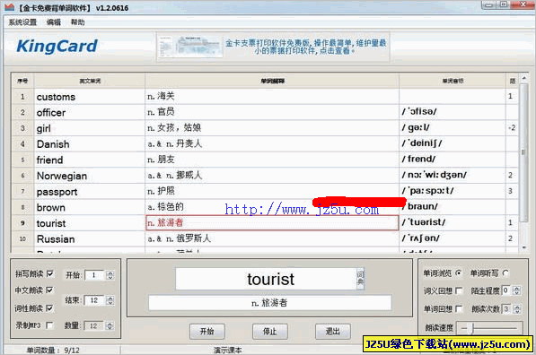Select the word 'customs' in row 1
536x355 pixels.
point(56,97)
